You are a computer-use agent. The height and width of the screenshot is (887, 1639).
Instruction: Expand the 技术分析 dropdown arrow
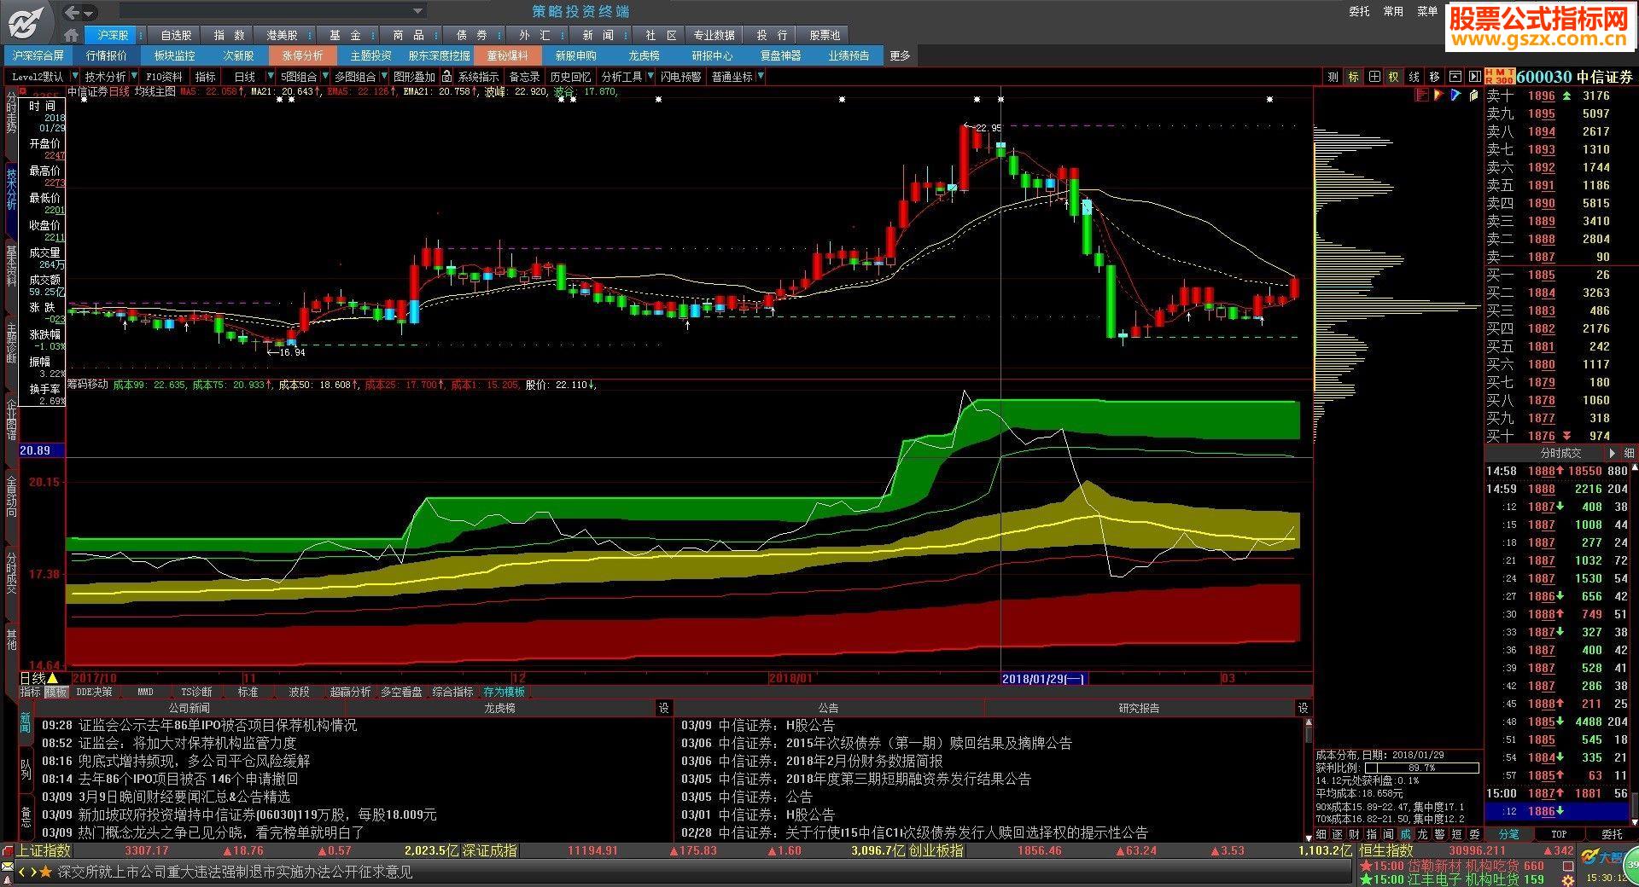(134, 77)
